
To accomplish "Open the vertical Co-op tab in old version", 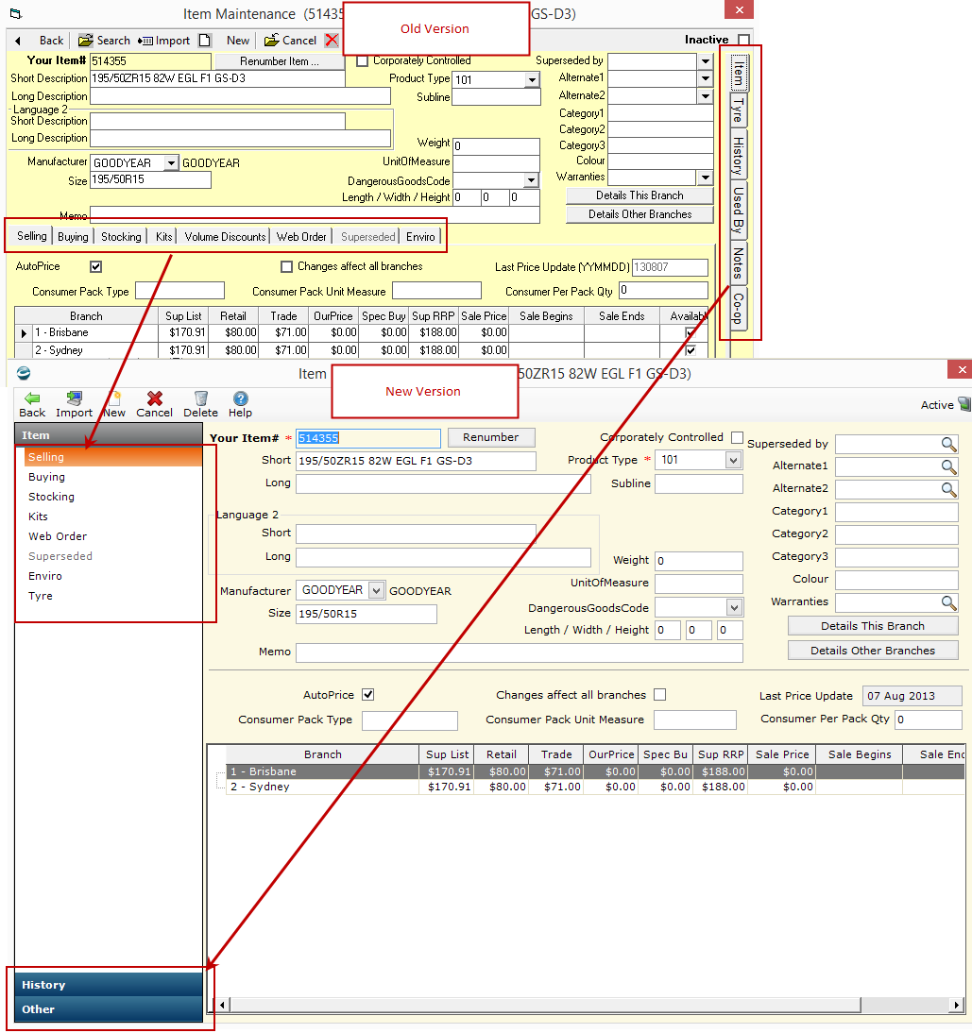I will tap(738, 309).
